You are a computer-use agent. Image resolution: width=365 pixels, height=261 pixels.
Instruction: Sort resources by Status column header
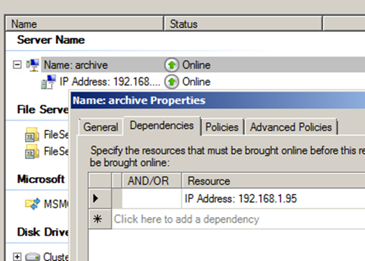coord(243,24)
